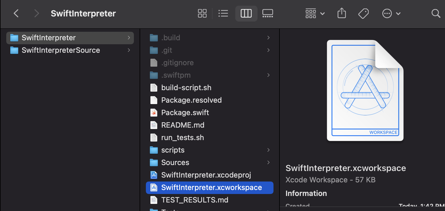Select the Sources folder
The width and height of the screenshot is (445, 211).
[210, 163]
